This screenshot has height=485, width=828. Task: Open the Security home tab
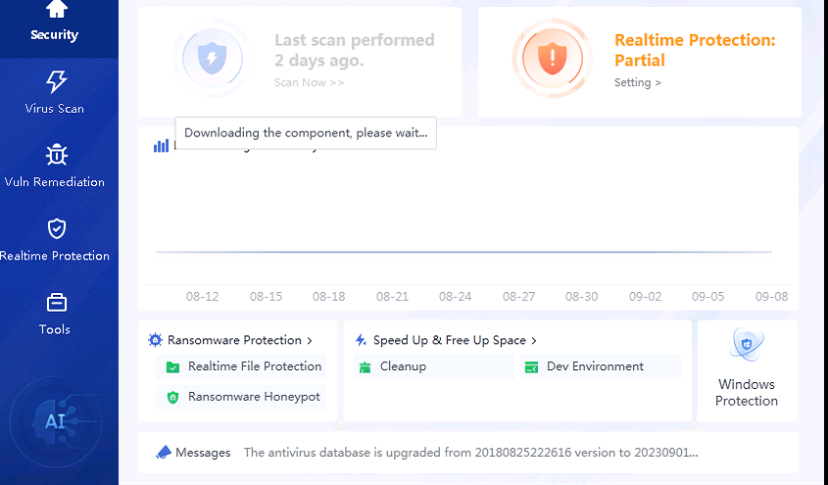[56, 20]
